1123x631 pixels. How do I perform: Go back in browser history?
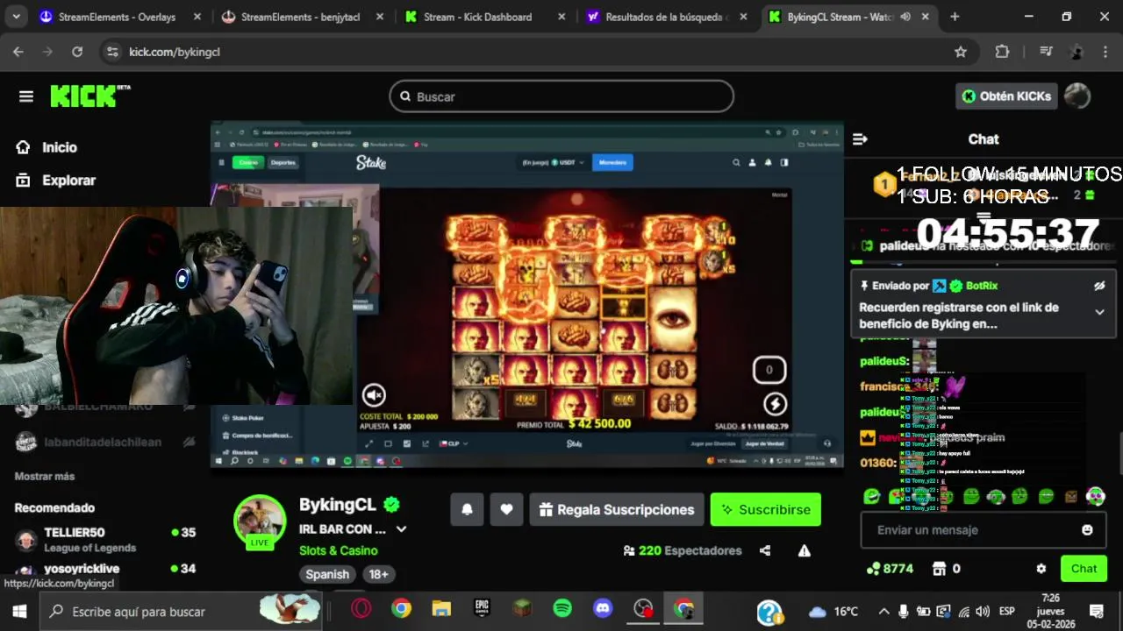(x=18, y=52)
